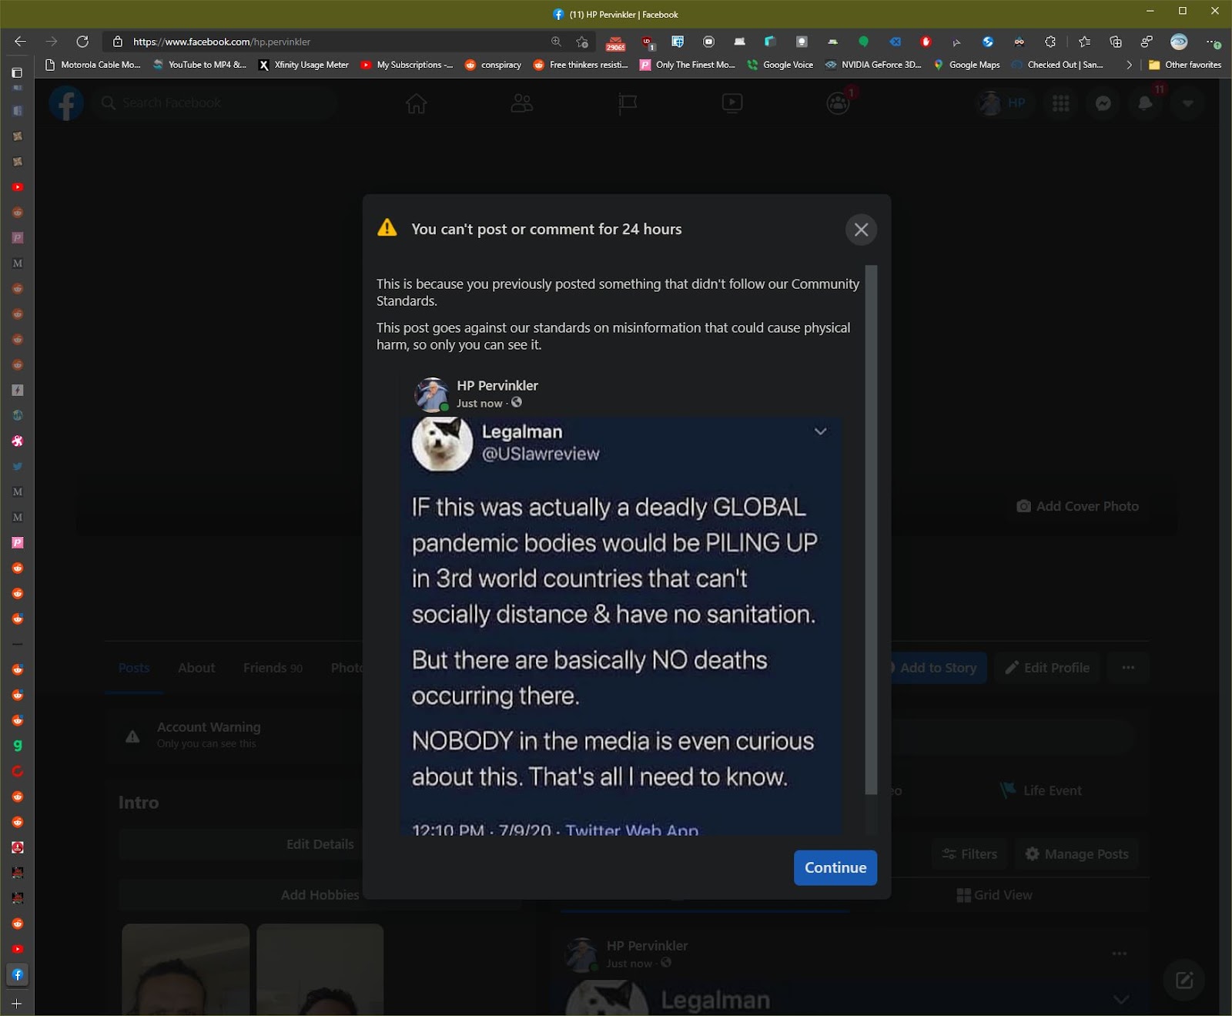Switch to the Friends 90 tab
1232x1016 pixels.
coord(273,668)
